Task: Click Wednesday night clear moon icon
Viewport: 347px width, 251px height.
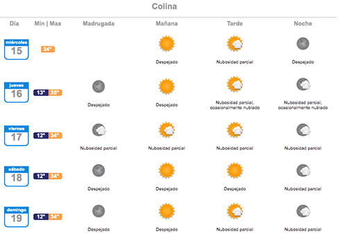Action: [x=303, y=44]
